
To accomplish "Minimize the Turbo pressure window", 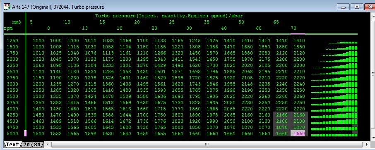I will click(344, 7).
